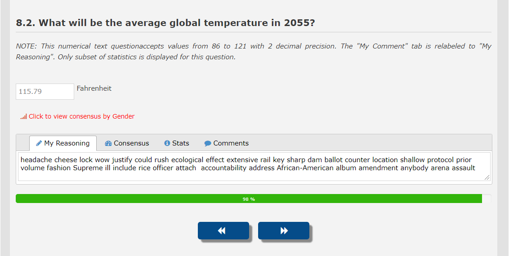Click the dashboard gauge icon beside Consensus
Image resolution: width=509 pixels, height=256 pixels.
(108, 143)
